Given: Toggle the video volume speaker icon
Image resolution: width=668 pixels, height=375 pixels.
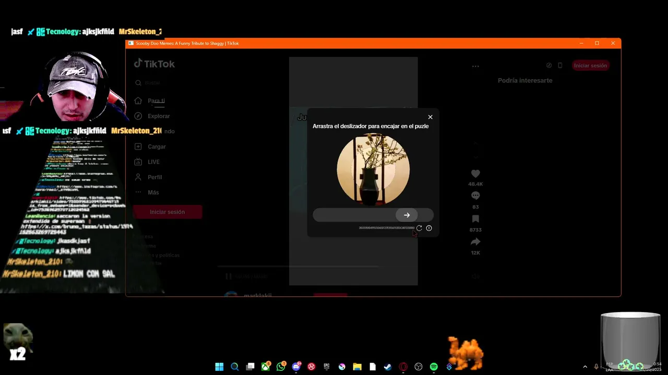Looking at the screenshot, I should (x=475, y=277).
